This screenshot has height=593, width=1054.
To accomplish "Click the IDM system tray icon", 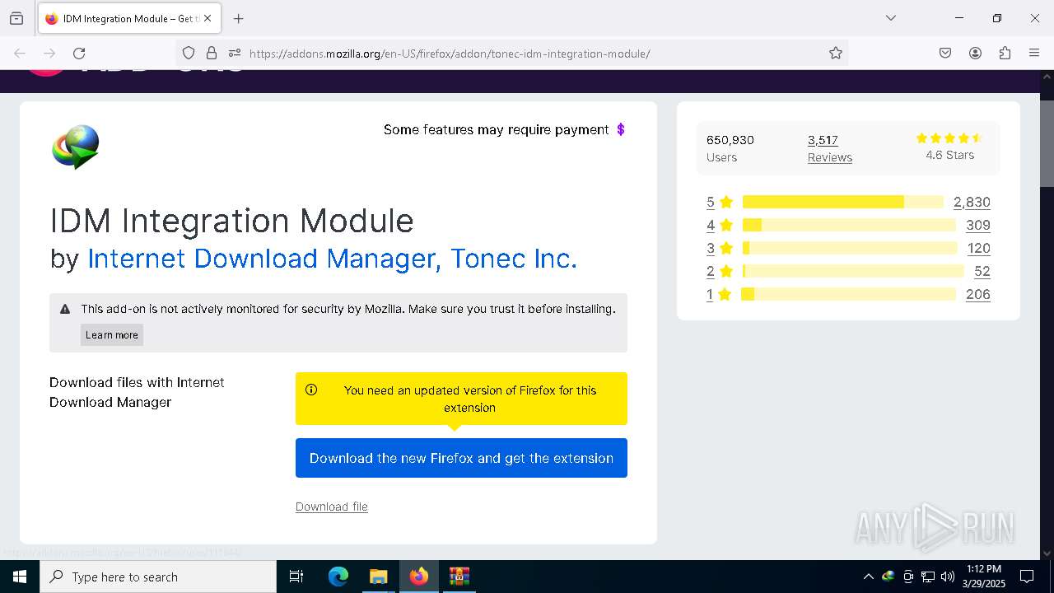I will (888, 577).
